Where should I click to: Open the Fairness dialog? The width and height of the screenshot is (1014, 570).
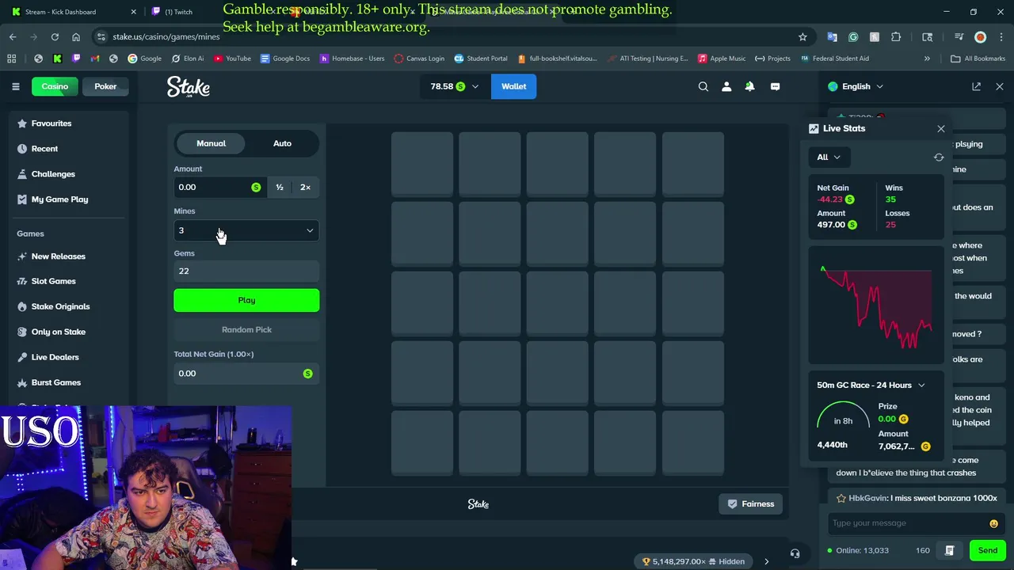pos(751,503)
